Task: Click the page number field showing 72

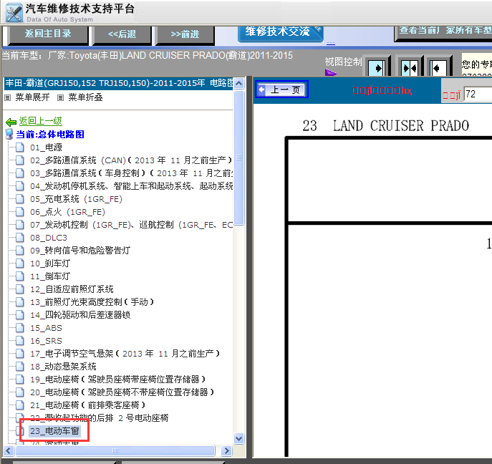Action: click(x=478, y=94)
